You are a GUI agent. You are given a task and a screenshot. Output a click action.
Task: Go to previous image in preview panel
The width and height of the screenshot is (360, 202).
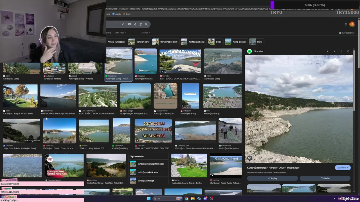point(328,51)
